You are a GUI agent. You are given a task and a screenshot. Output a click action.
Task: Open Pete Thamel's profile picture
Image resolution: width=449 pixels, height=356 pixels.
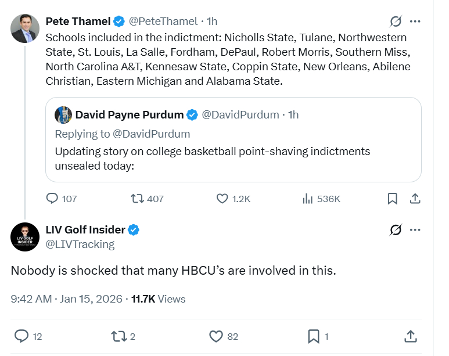click(x=25, y=28)
